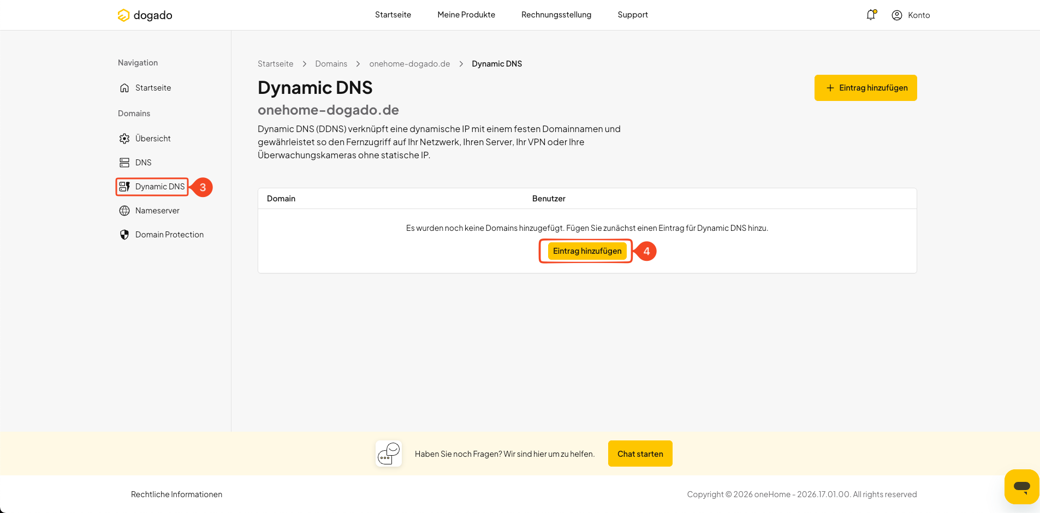Click the Dynamic DNS sidebar icon
This screenshot has height=513, width=1040.
tap(124, 187)
